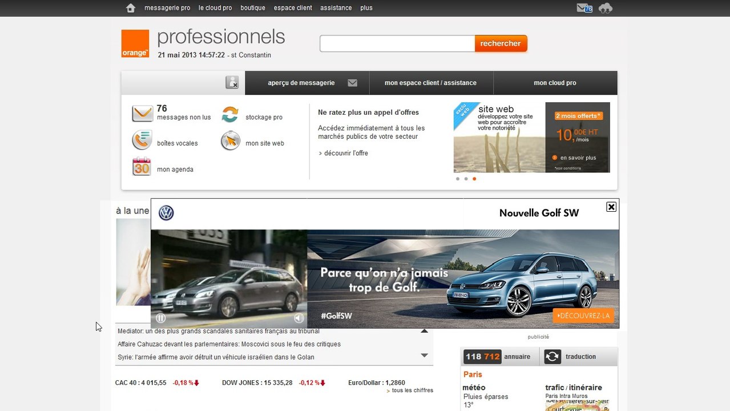Open the cloud icon in top bar

click(x=606, y=8)
